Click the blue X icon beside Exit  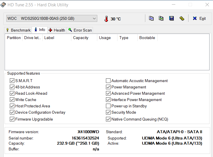(x=195, y=18)
